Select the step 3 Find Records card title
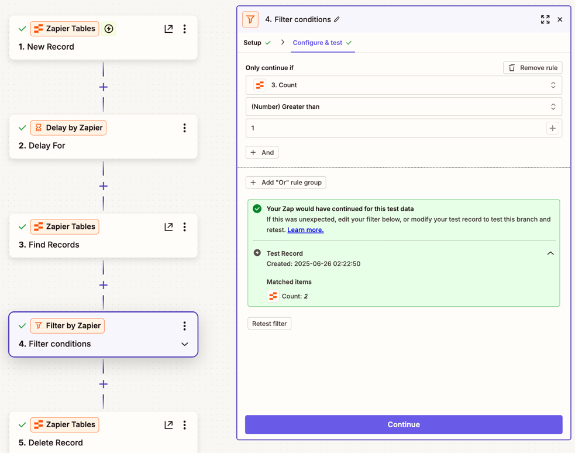 49,245
